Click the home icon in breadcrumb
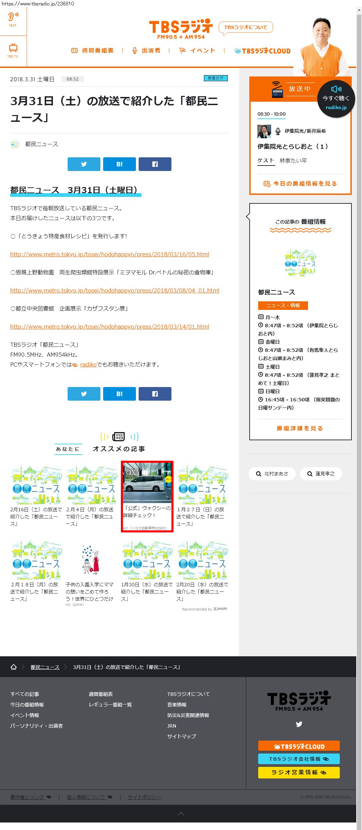This screenshot has height=830, width=362. [x=14, y=667]
